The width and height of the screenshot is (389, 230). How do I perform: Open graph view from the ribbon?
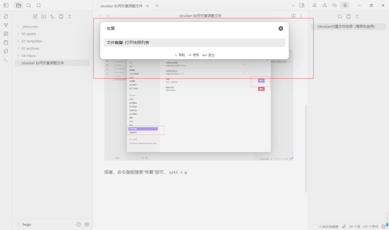[x=6, y=25]
